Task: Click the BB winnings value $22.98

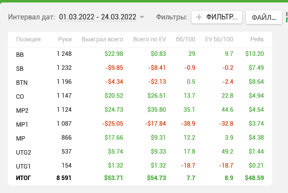Action: (x=113, y=54)
